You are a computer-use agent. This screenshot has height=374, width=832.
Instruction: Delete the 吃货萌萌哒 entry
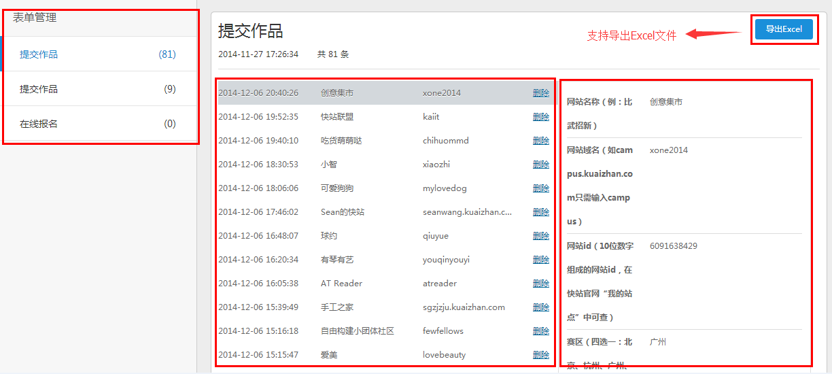(x=540, y=141)
